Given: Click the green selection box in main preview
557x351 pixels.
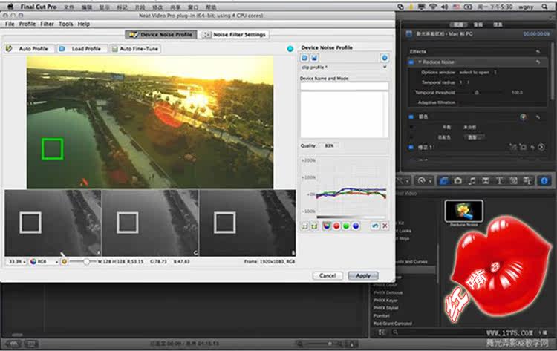Looking at the screenshot, I should point(53,148).
